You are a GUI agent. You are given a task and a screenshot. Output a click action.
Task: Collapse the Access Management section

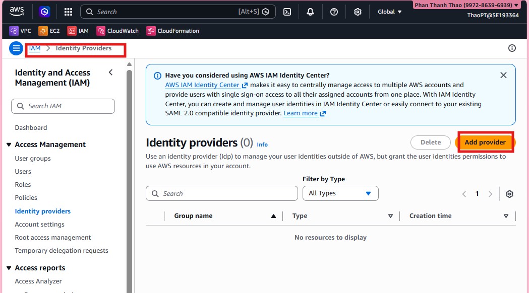click(x=9, y=145)
